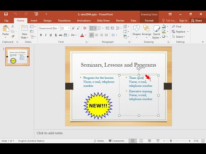Click to add notes area
The width and height of the screenshot is (206, 154).
coord(120,133)
